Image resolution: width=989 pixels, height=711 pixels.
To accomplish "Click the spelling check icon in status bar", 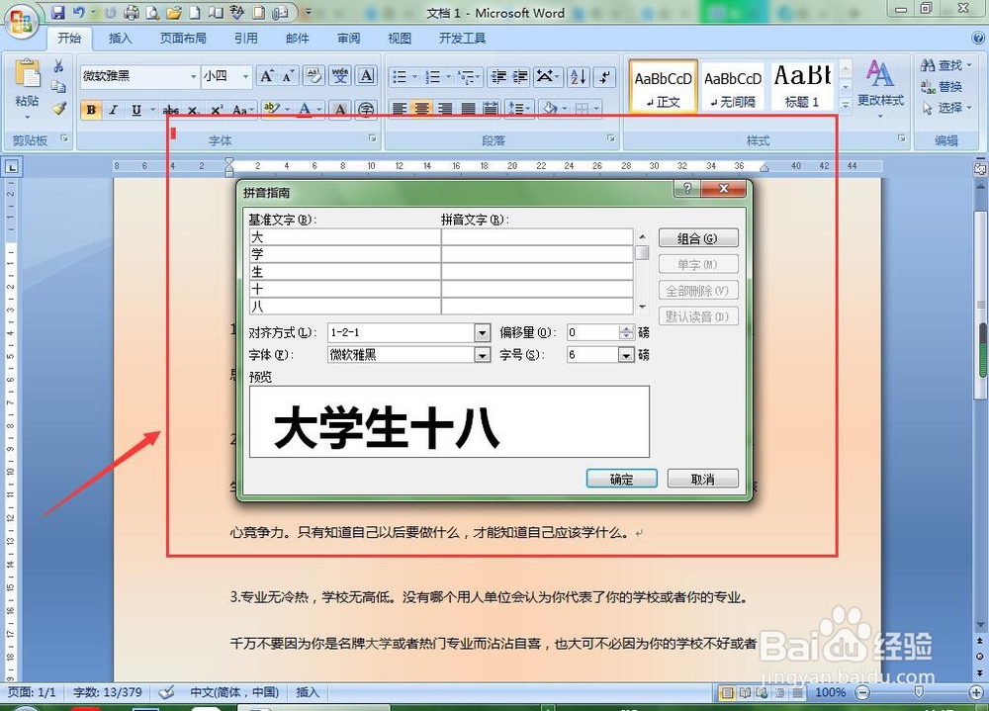I will 166,692.
